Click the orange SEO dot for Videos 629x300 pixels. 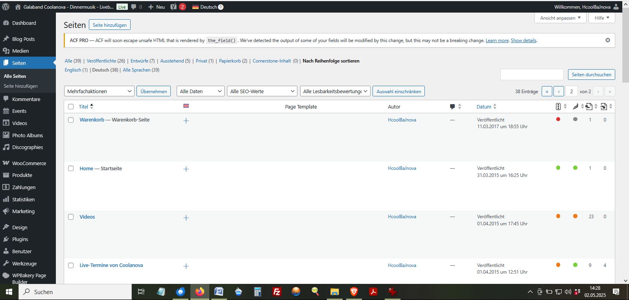point(558,216)
